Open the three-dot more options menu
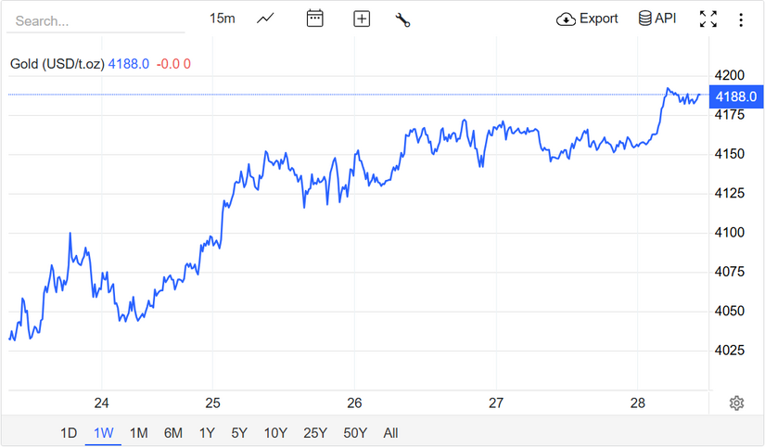 point(741,19)
